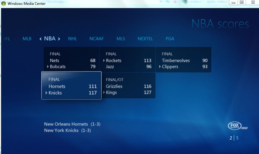259x154 pixels.
Task: Switch to the NFL scores tab
Action: point(6,39)
